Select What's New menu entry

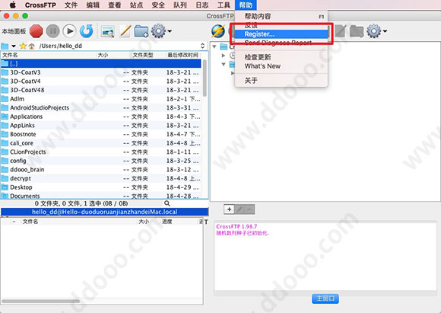pyautogui.click(x=281, y=66)
